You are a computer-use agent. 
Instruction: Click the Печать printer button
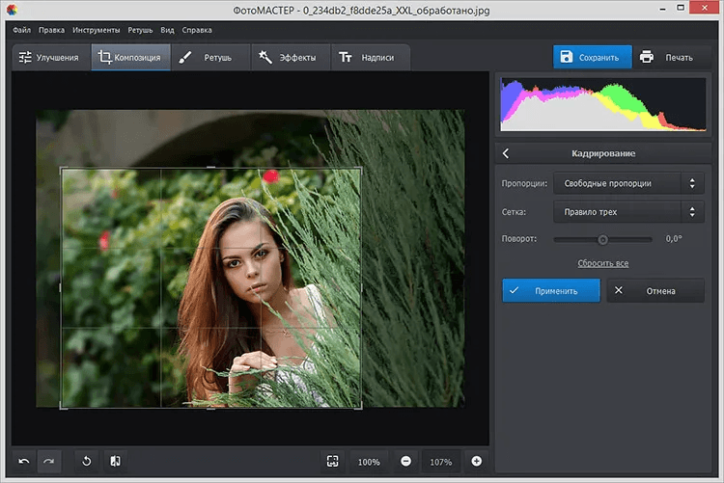(x=667, y=57)
